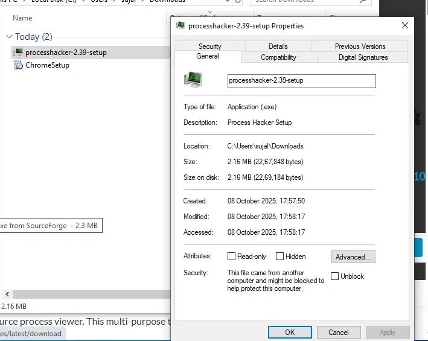Viewport: 428px width, 341px height.
Task: Select the processhacker-2.39-setup file icon in the Downloads list
Action: point(18,52)
